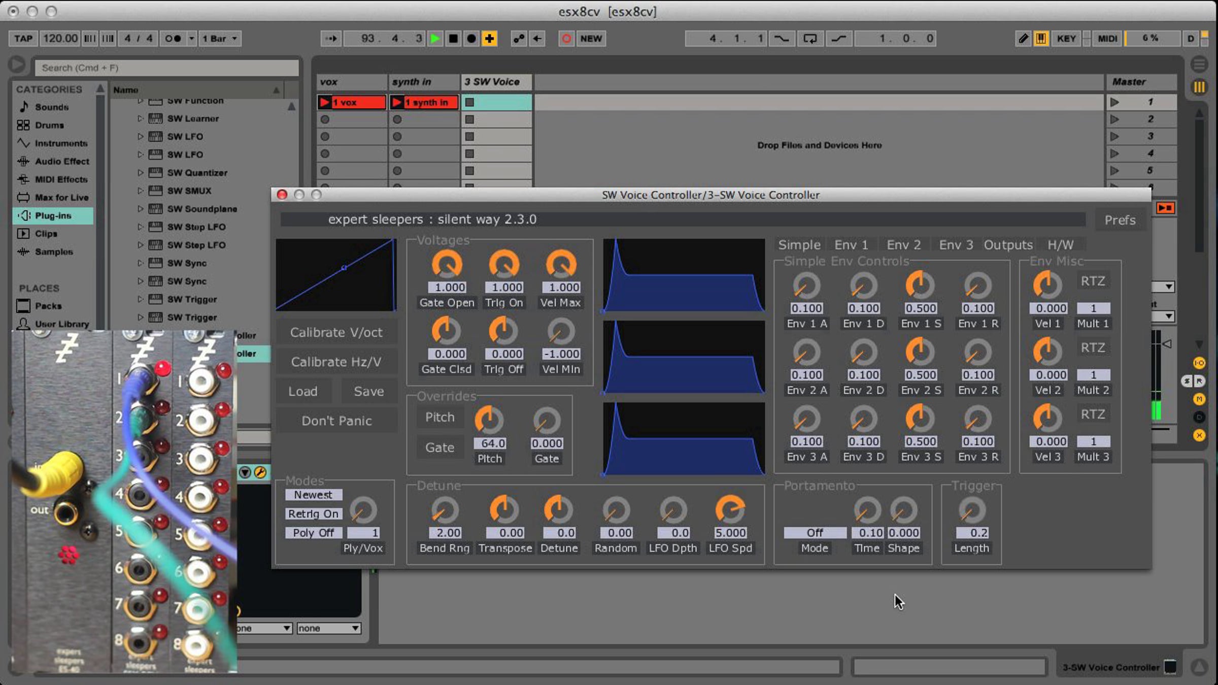This screenshot has height=685, width=1218.
Task: Click the transport Play button
Action: [435, 39]
